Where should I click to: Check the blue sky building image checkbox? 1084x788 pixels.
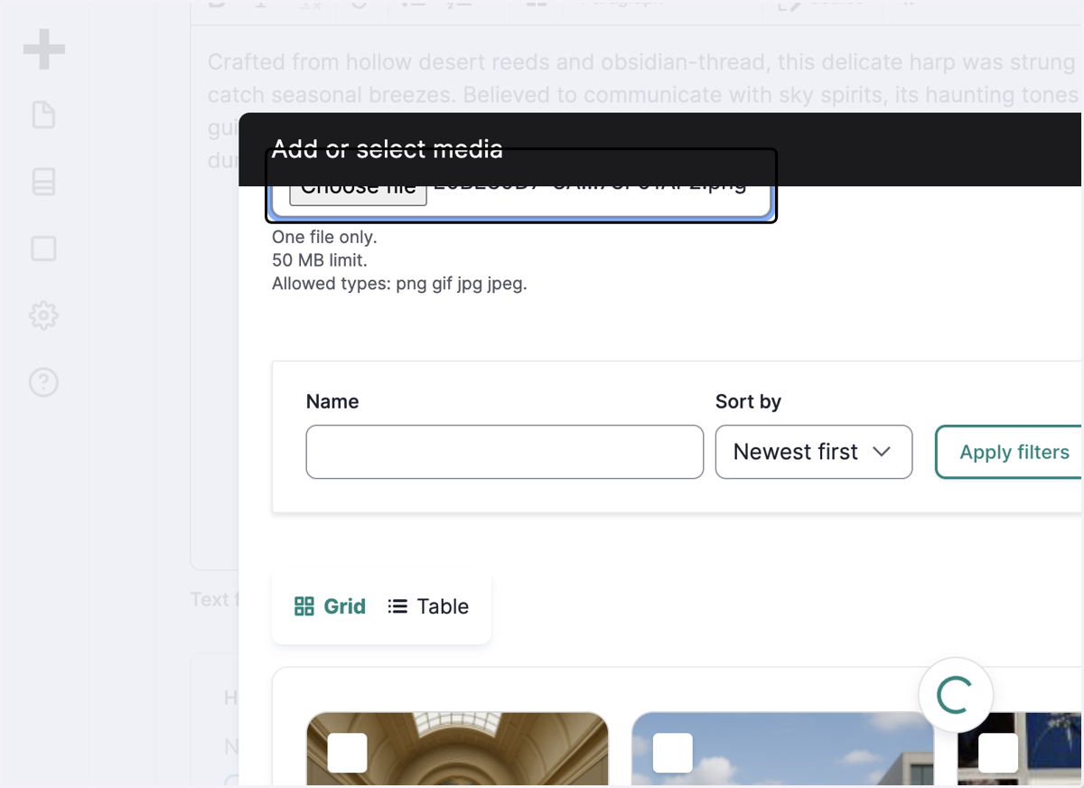pos(672,753)
